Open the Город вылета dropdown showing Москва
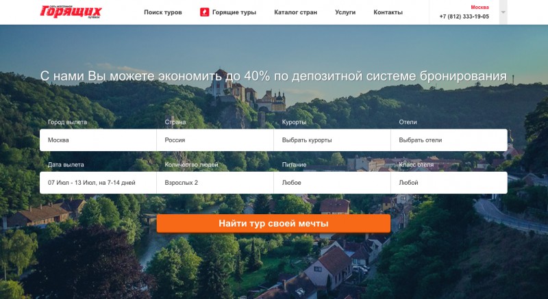 tap(98, 140)
